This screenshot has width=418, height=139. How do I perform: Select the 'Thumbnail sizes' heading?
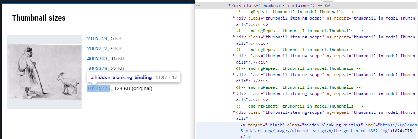point(39,18)
